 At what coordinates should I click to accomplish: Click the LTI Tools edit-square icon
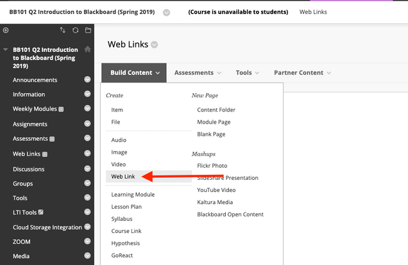click(x=41, y=212)
